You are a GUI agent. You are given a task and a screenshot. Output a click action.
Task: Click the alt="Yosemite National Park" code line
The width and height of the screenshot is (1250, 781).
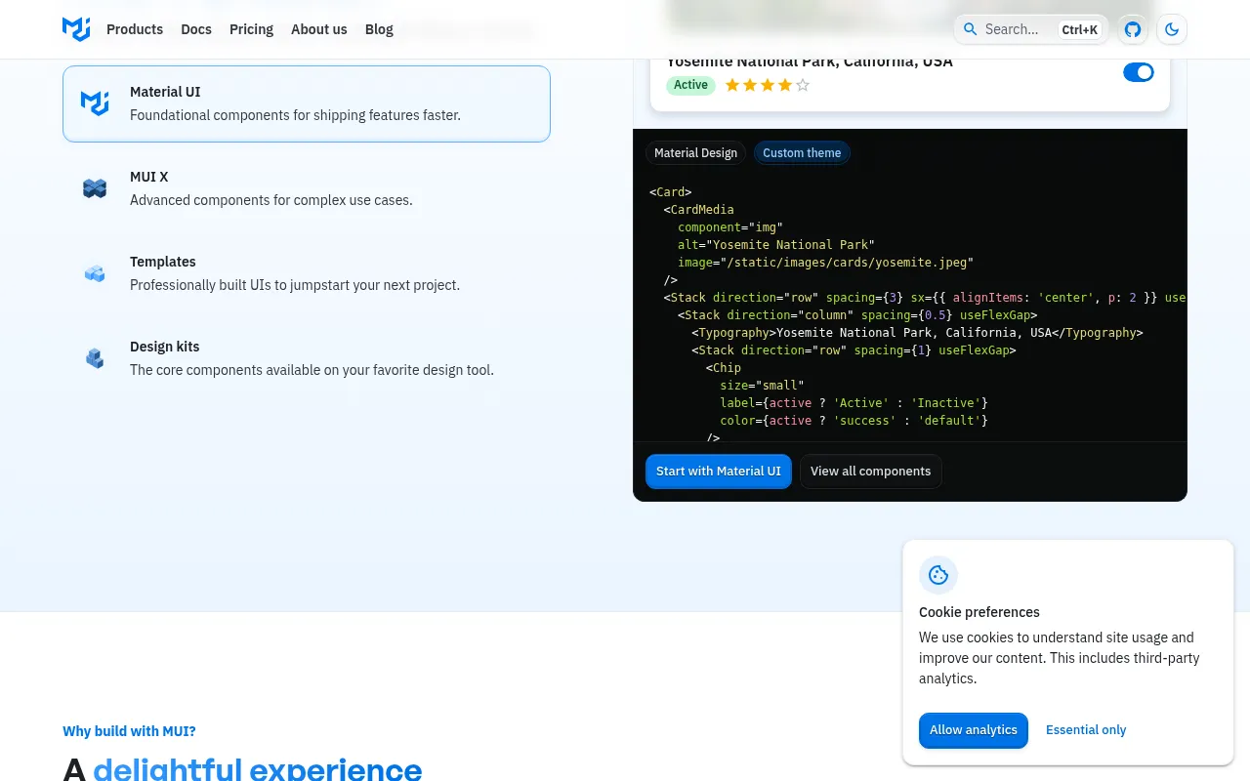(x=776, y=245)
